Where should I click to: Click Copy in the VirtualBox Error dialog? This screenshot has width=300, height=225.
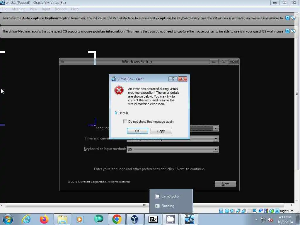161,131
